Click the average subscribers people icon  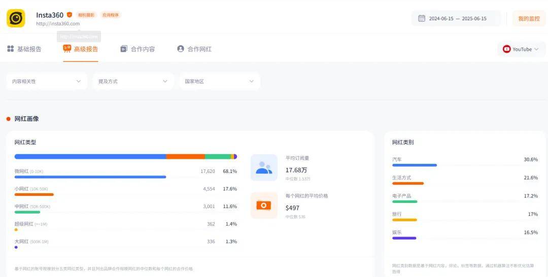(x=264, y=167)
